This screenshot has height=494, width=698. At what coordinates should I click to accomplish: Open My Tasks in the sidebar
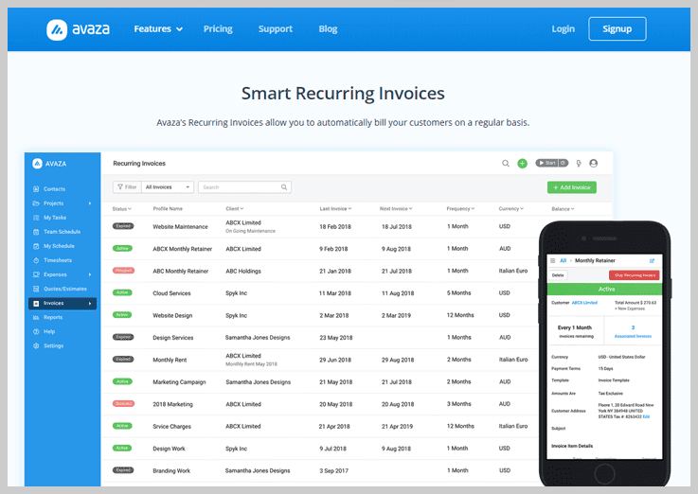click(x=55, y=218)
